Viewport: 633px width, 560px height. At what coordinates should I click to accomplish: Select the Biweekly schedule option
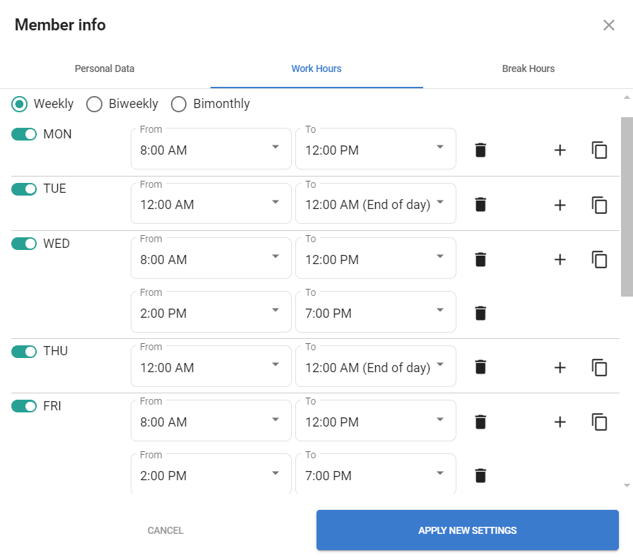(x=95, y=105)
